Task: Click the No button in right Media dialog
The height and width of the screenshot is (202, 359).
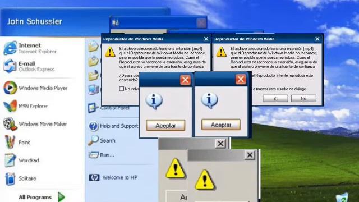Action: click(303, 98)
